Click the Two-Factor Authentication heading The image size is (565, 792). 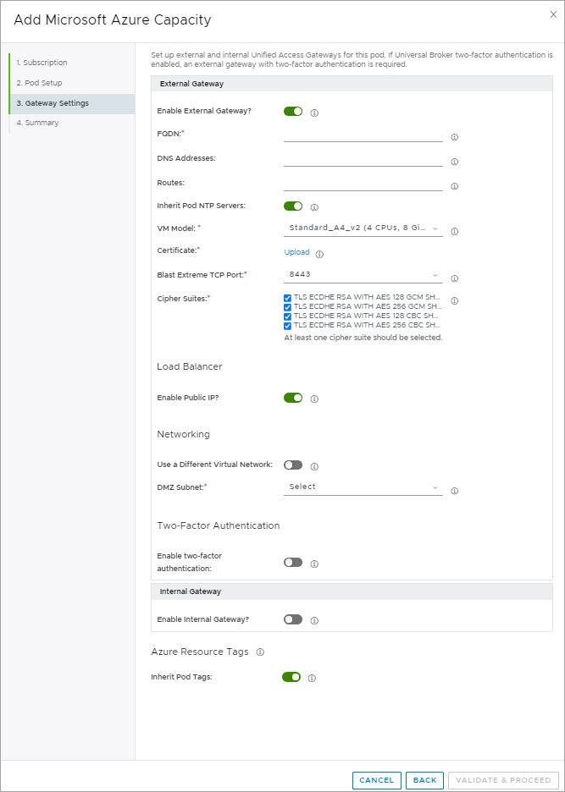[219, 525]
